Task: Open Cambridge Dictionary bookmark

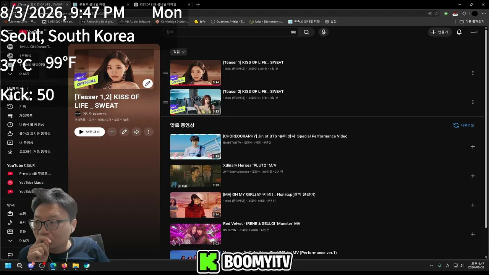Action: [x=172, y=22]
